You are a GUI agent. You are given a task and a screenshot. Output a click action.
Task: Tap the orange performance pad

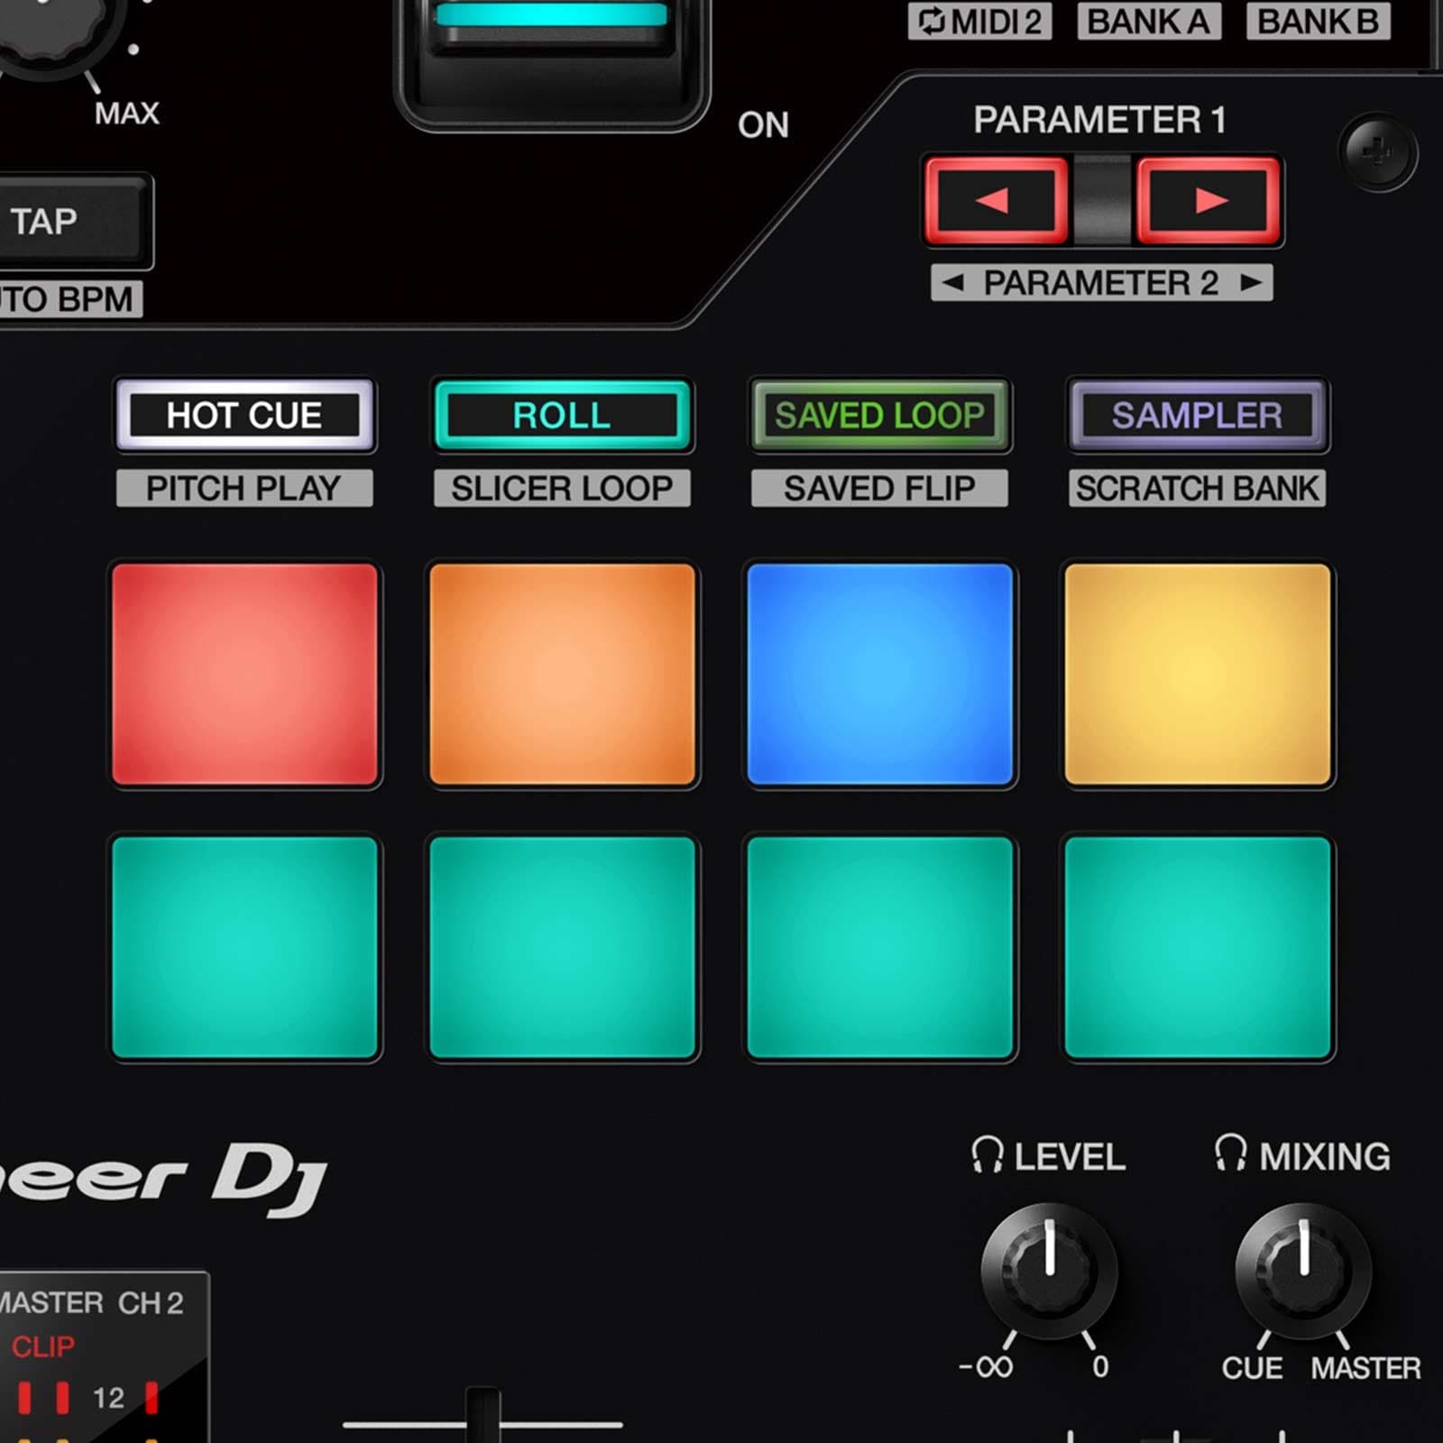[562, 675]
